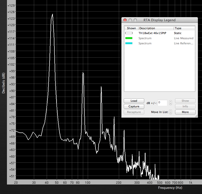The width and height of the screenshot is (202, 194).
Task: Click the Load button
Action: 134,101
